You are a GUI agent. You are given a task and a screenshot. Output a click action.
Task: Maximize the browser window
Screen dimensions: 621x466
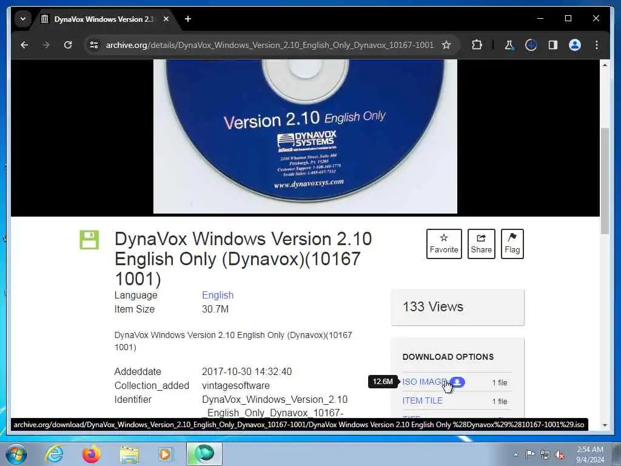click(x=568, y=19)
